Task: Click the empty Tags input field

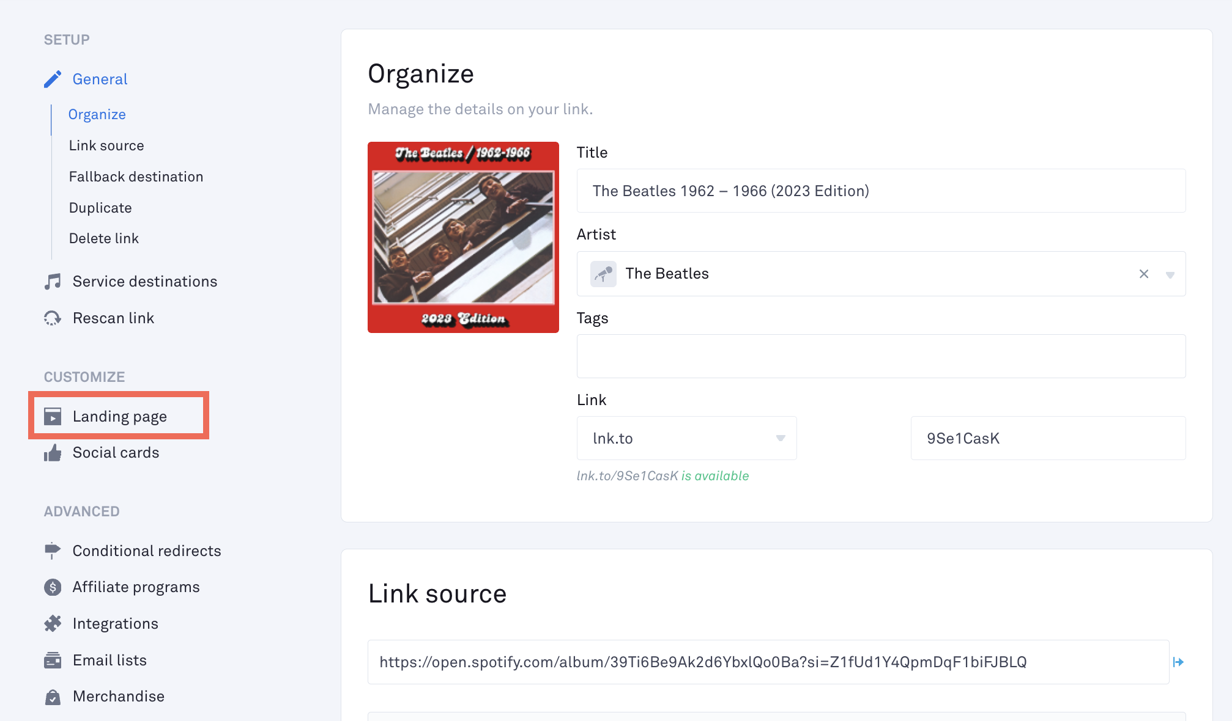Action: pos(881,356)
